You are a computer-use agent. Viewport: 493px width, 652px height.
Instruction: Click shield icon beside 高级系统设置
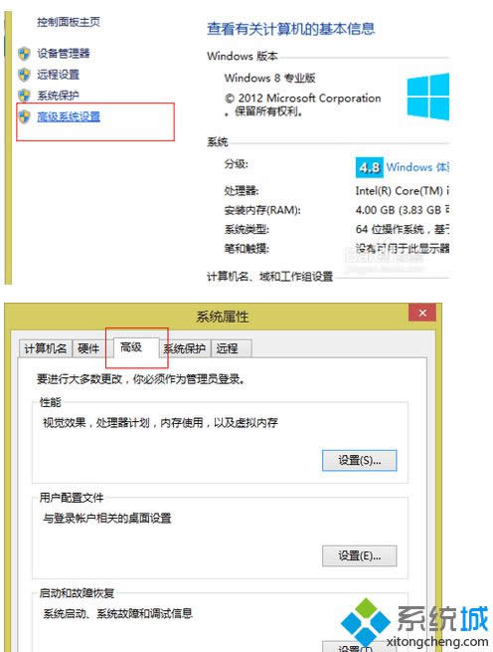coord(24,116)
